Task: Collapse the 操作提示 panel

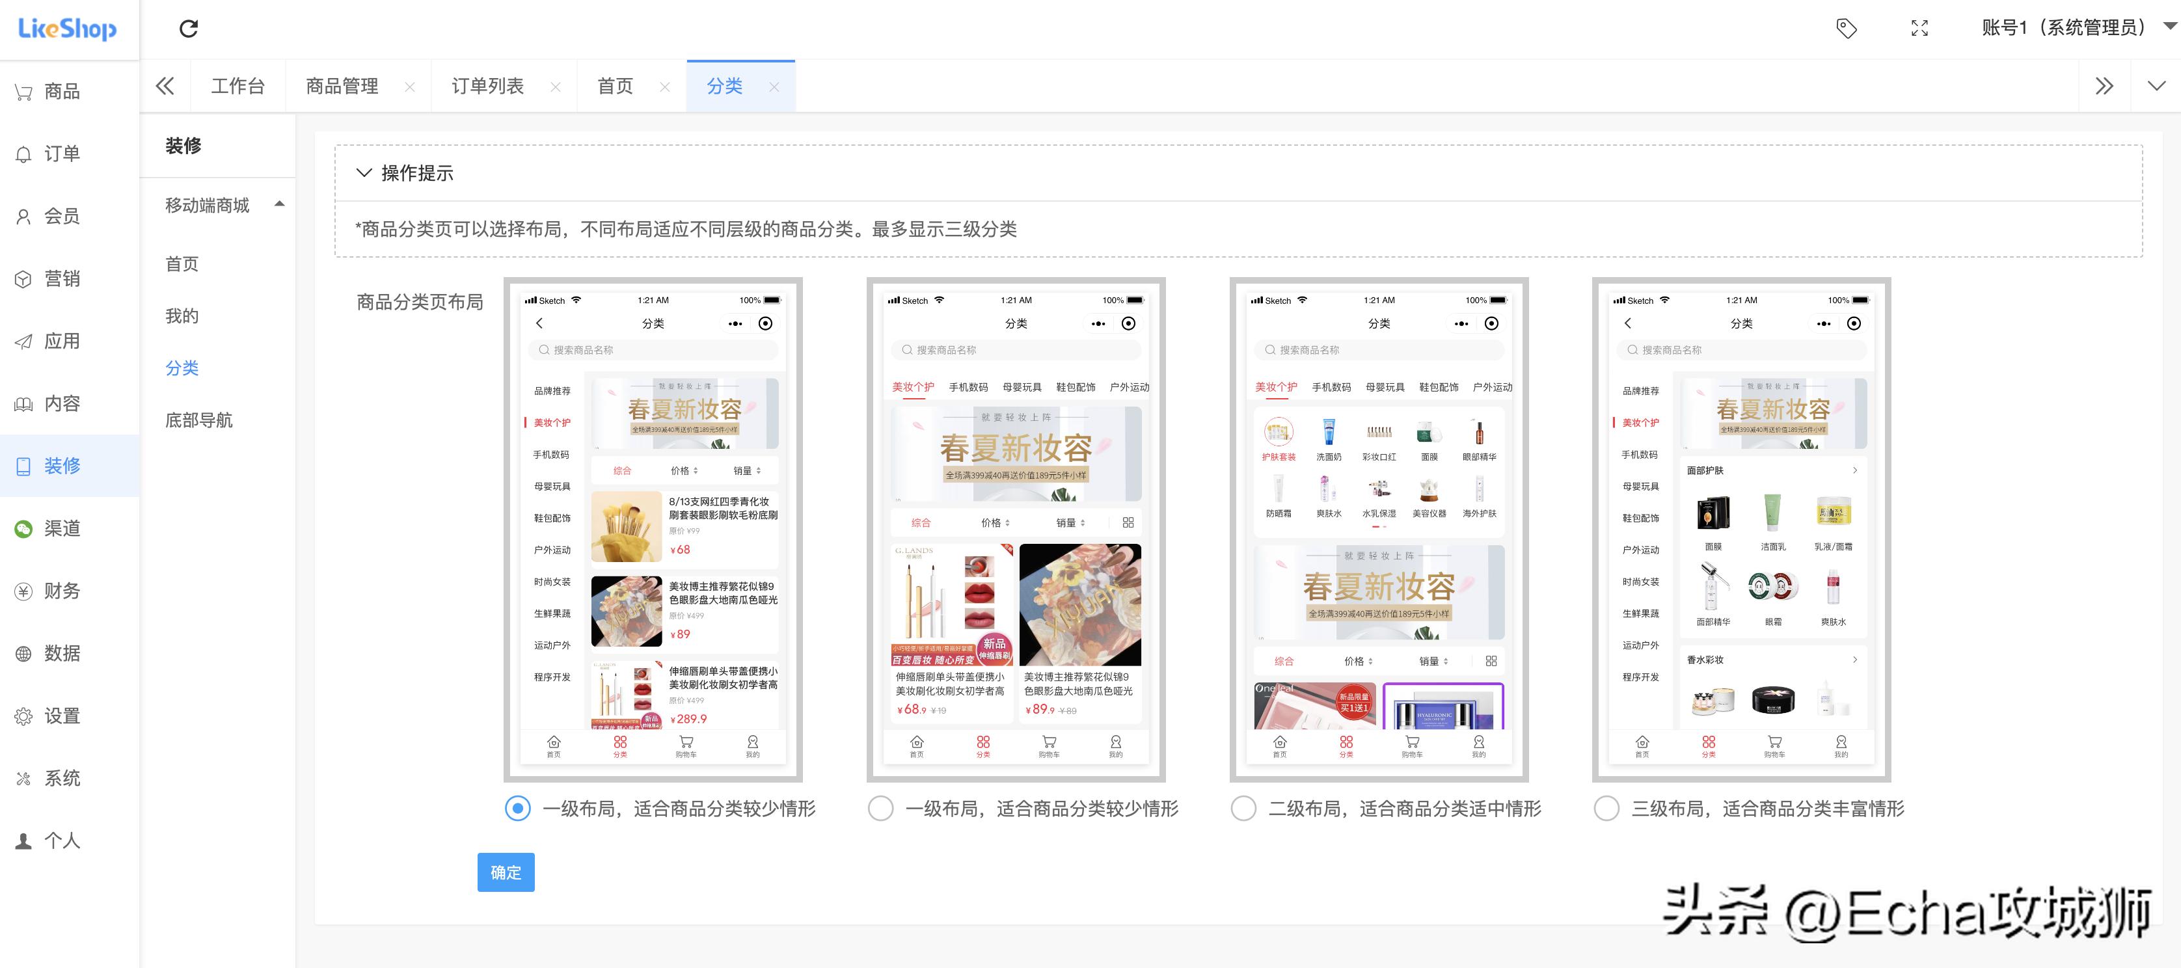Action: click(x=365, y=172)
